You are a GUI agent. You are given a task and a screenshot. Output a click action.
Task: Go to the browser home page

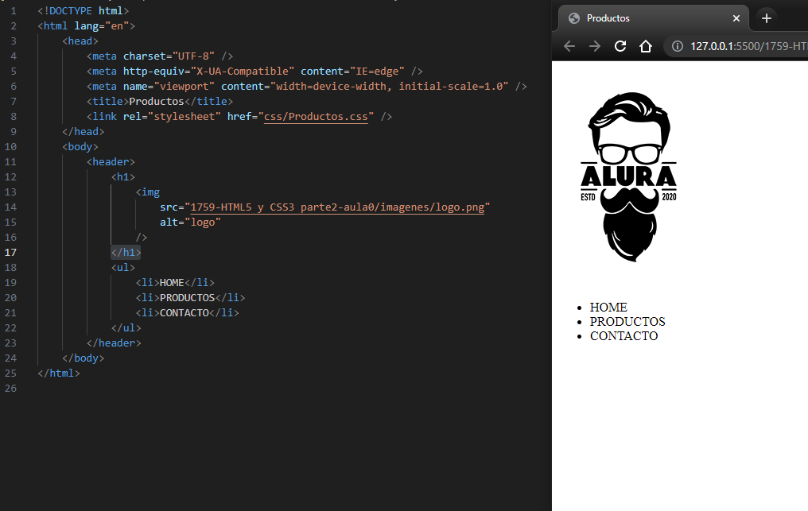[646, 46]
